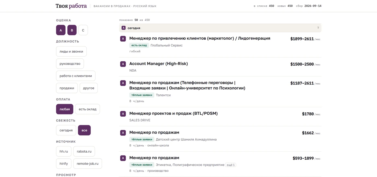Expand the 'ещё 1' employers badge

[231, 165]
